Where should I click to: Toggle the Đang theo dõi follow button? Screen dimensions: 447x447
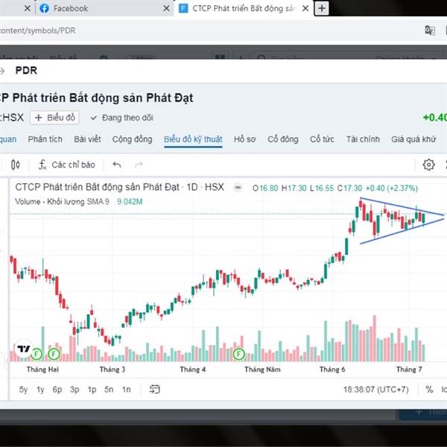point(121,118)
